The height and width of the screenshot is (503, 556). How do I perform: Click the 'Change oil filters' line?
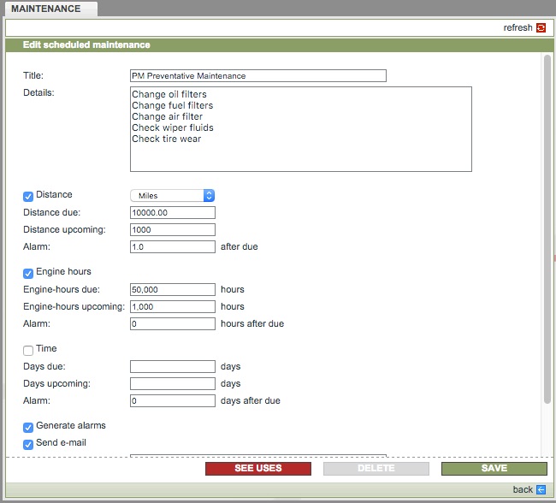pyautogui.click(x=169, y=94)
